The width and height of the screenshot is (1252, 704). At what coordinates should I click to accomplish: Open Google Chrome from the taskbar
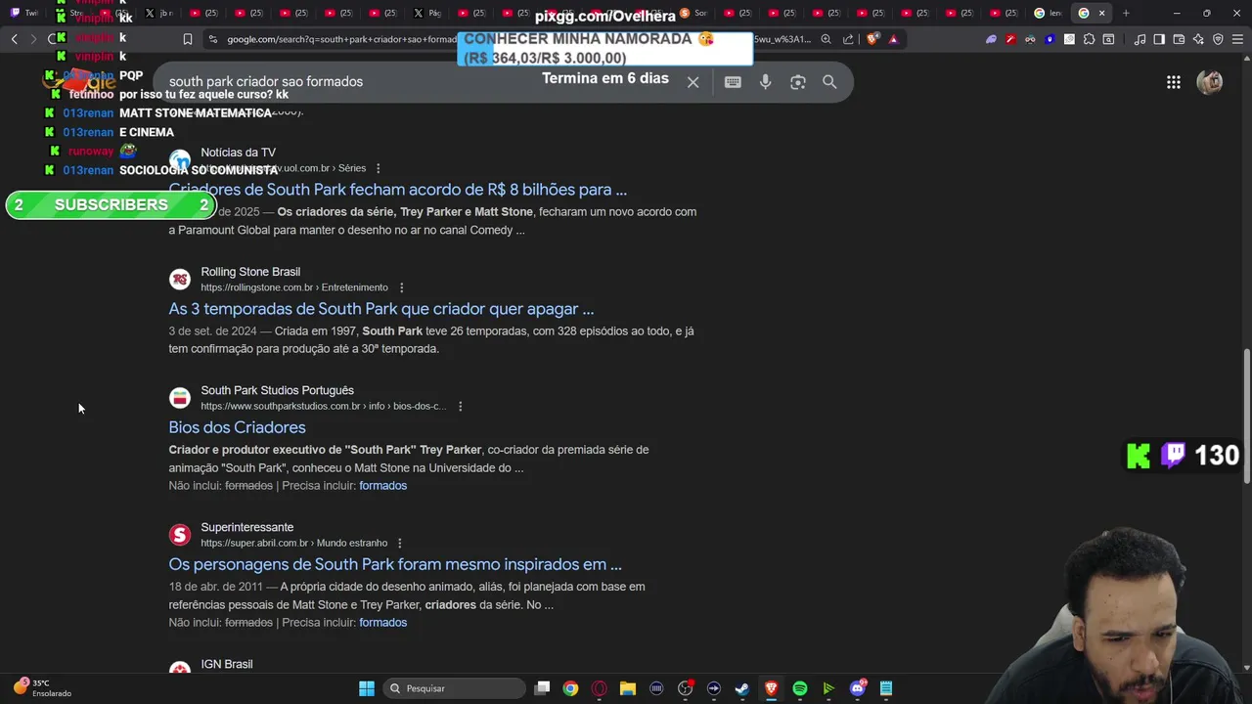coord(570,688)
